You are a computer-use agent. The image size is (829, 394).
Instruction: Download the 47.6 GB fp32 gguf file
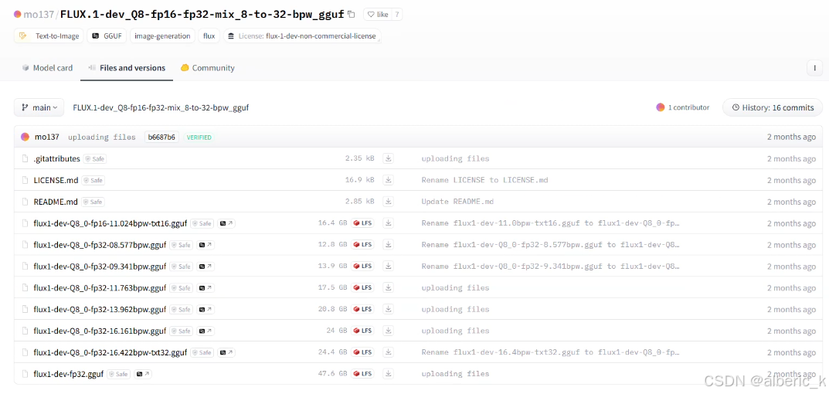(x=389, y=374)
